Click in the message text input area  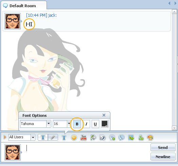pos(86,152)
